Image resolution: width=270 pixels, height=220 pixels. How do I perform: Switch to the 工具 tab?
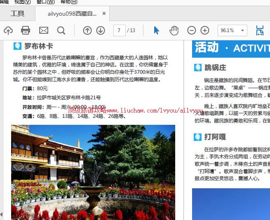click(x=17, y=14)
